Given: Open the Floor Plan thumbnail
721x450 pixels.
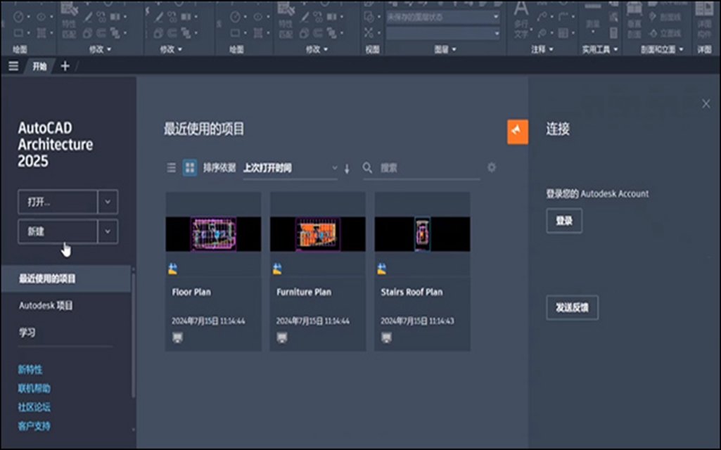Looking at the screenshot, I should (213, 234).
